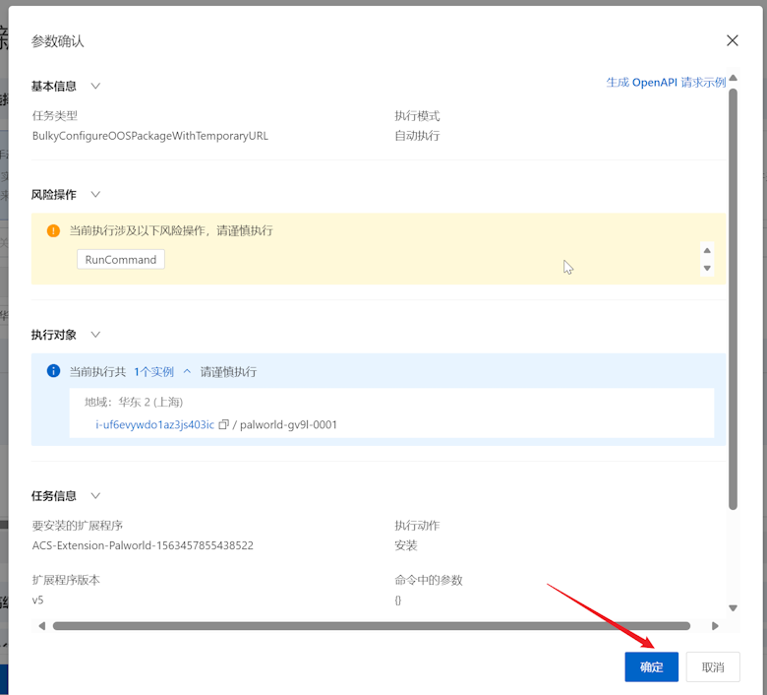Image resolution: width=767 pixels, height=695 pixels.
Task: Confirm with the 确定 button
Action: (x=651, y=666)
